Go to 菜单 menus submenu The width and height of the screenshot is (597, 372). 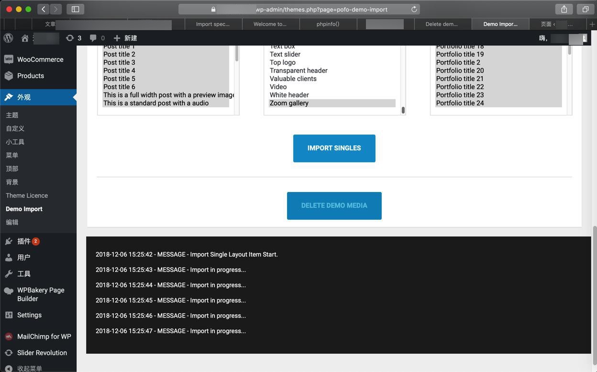click(12, 155)
